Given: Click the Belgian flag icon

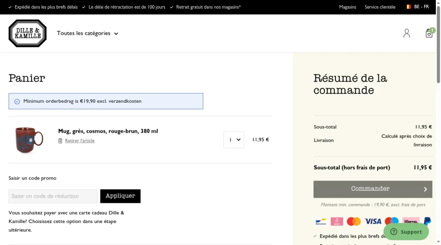Looking at the screenshot, I should point(409,7).
